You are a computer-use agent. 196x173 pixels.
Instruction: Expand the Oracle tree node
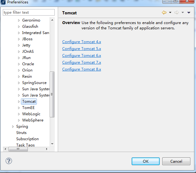coord(19,64)
